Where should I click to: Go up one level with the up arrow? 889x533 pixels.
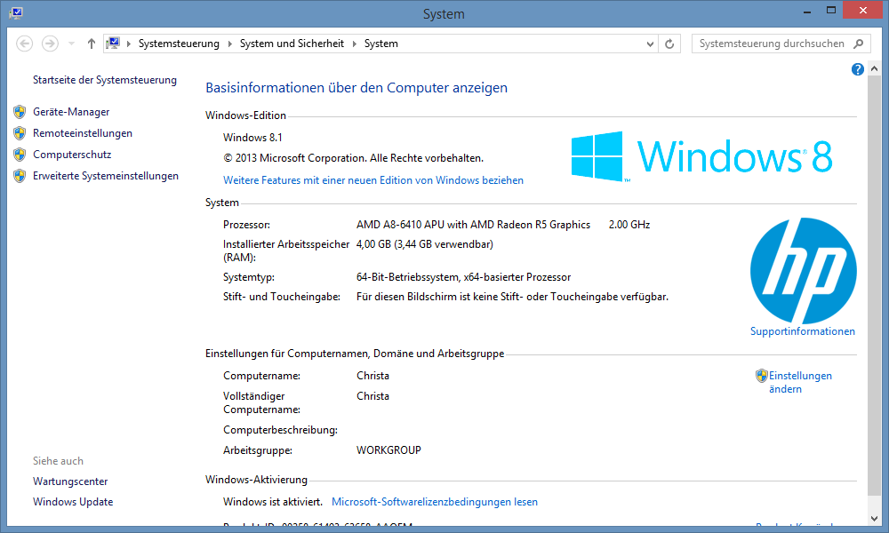(91, 44)
